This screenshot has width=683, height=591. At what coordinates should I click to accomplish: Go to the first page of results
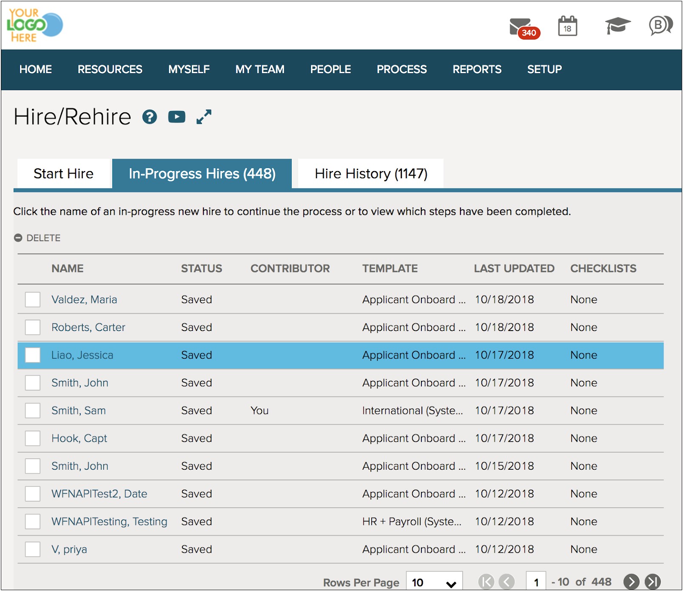tap(486, 582)
